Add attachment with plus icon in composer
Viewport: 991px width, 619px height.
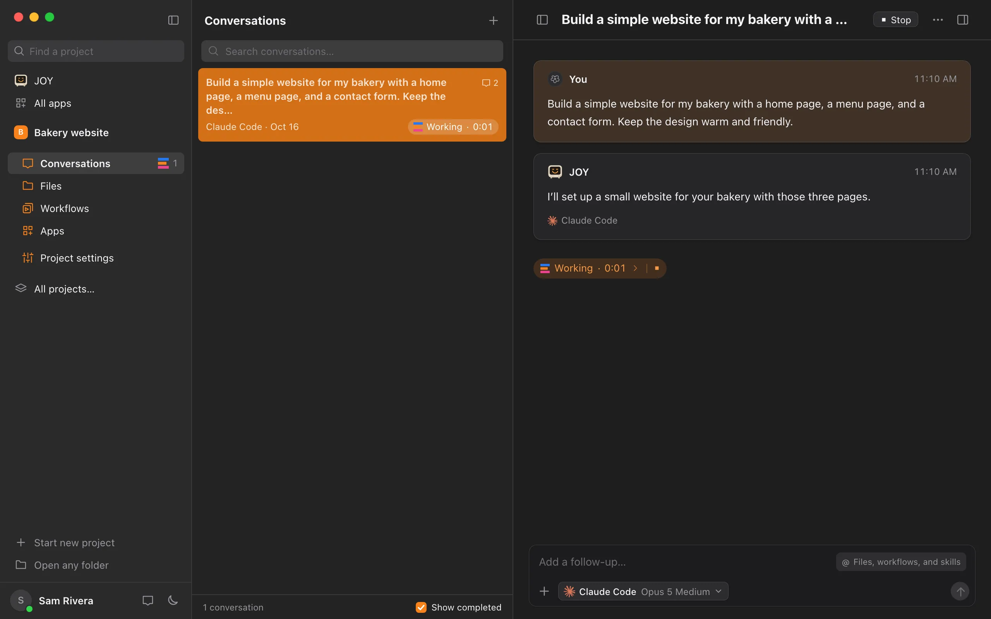(544, 591)
